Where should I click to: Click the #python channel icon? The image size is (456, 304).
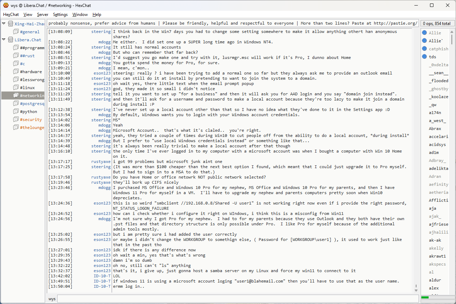(16, 112)
